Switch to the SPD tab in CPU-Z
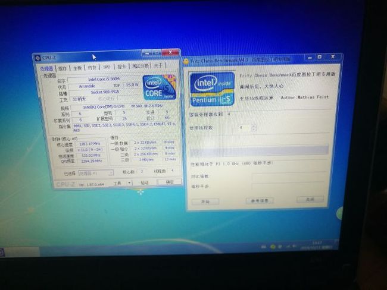Viewport: 387px width, 290px height. pos(107,67)
